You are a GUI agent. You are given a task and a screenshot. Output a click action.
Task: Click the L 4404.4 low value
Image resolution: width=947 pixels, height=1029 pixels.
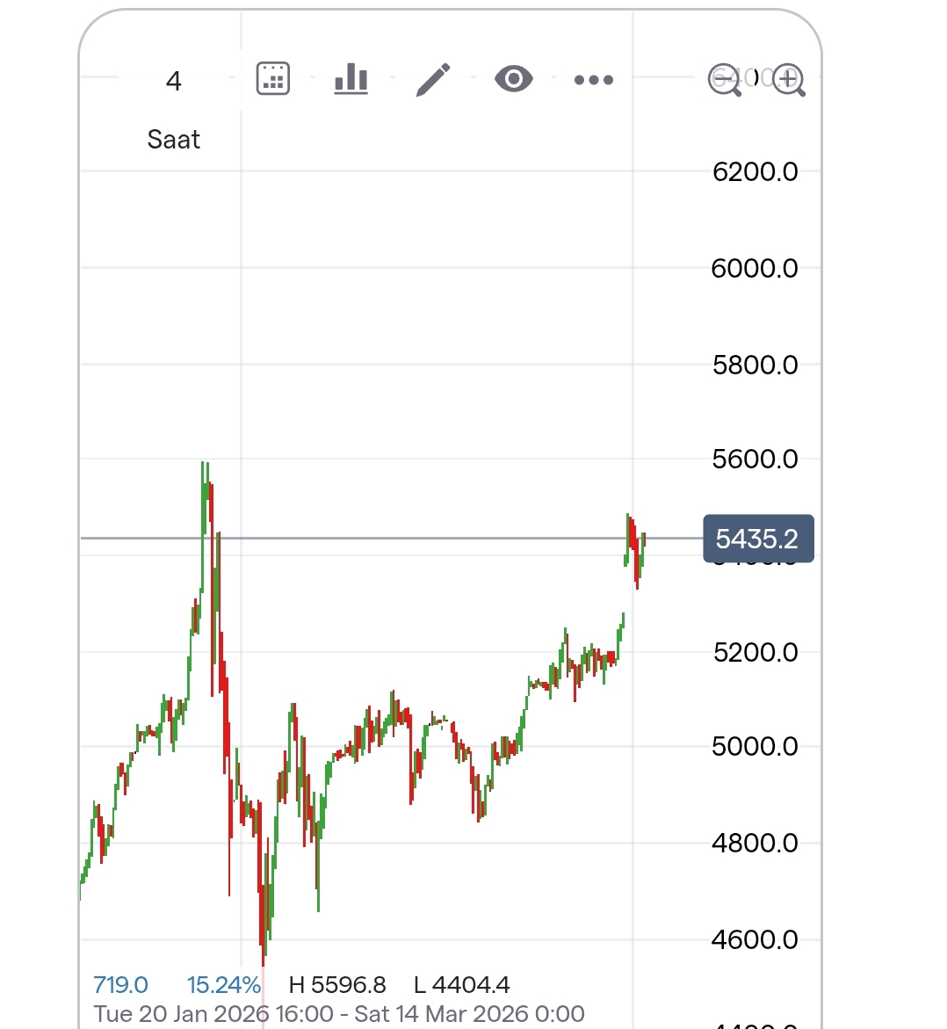pos(462,985)
